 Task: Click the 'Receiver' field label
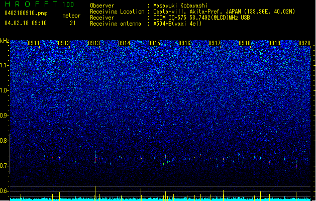[x=102, y=18]
